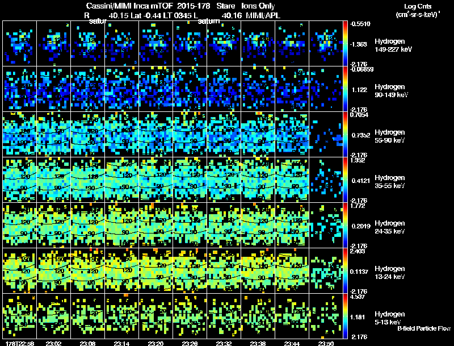Select the 5-13 keV panel at 23:14
Image resolution: width=454 pixels, height=346 pixels.
122,316
